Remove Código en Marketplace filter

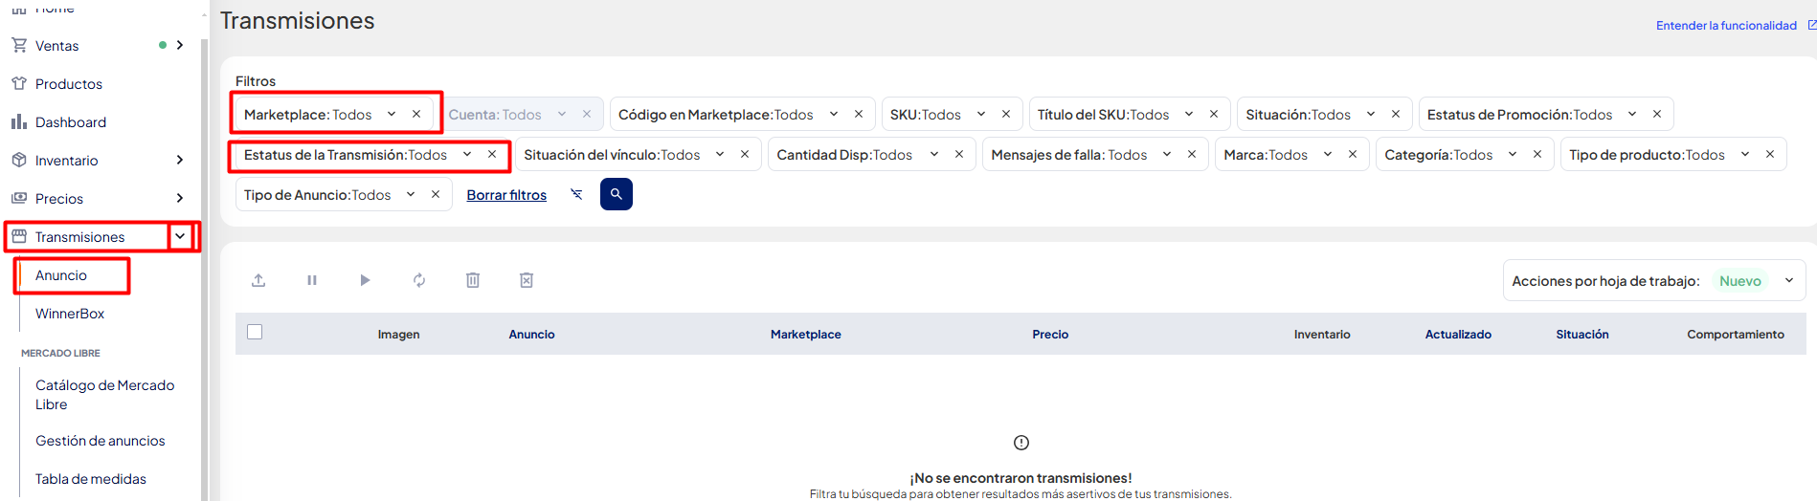pos(859,114)
